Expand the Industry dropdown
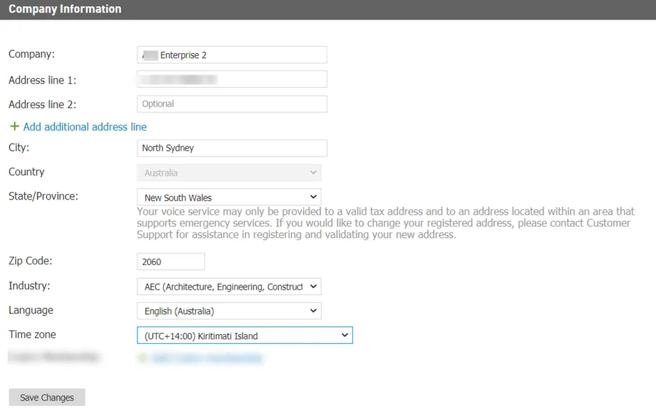The width and height of the screenshot is (656, 420). click(229, 287)
